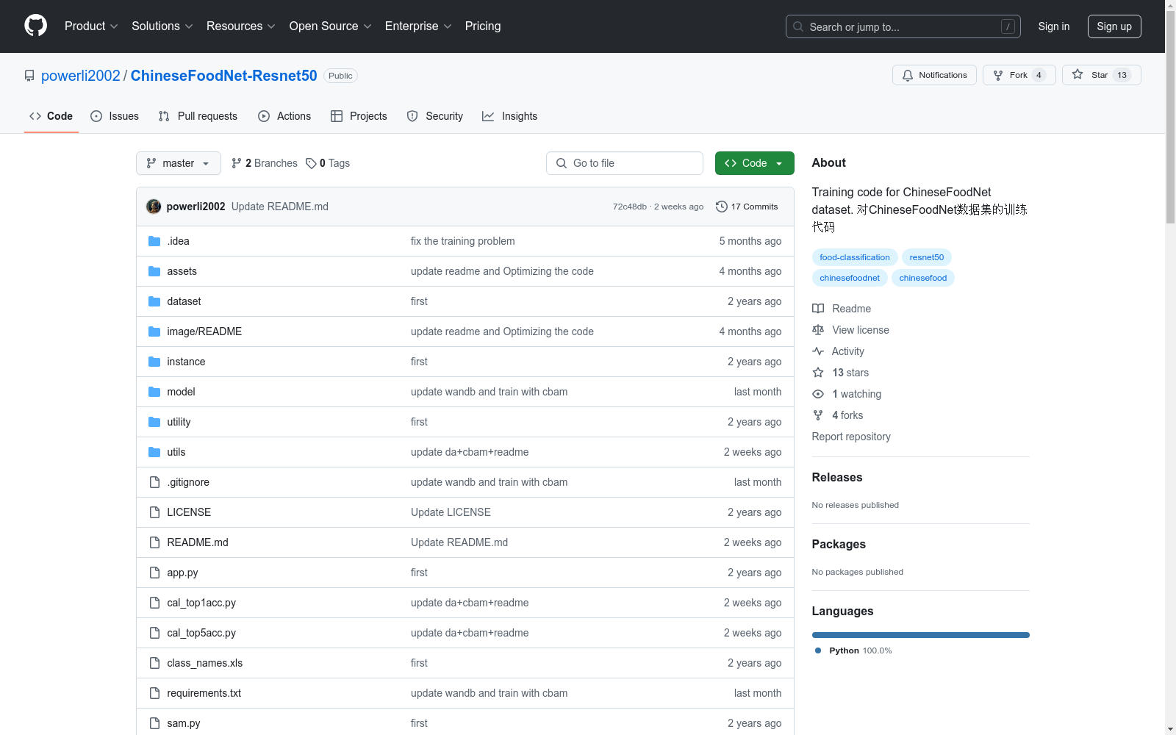
Task: Click the assets folder icon
Action: (x=154, y=271)
